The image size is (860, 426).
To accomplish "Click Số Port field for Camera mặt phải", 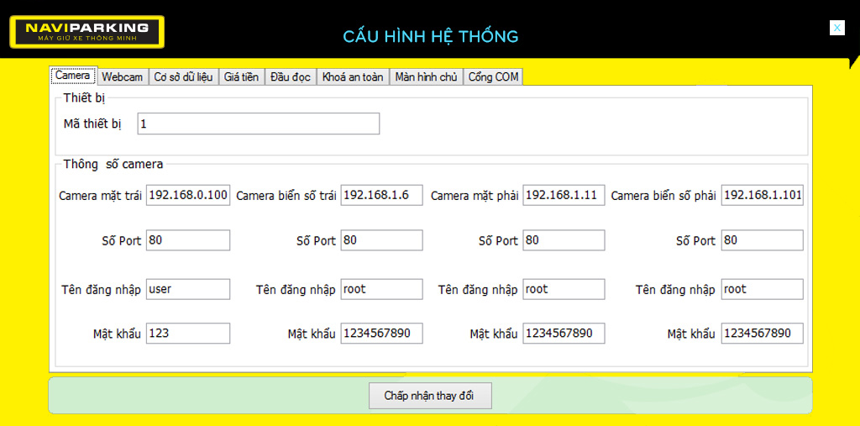I will pyautogui.click(x=564, y=240).
